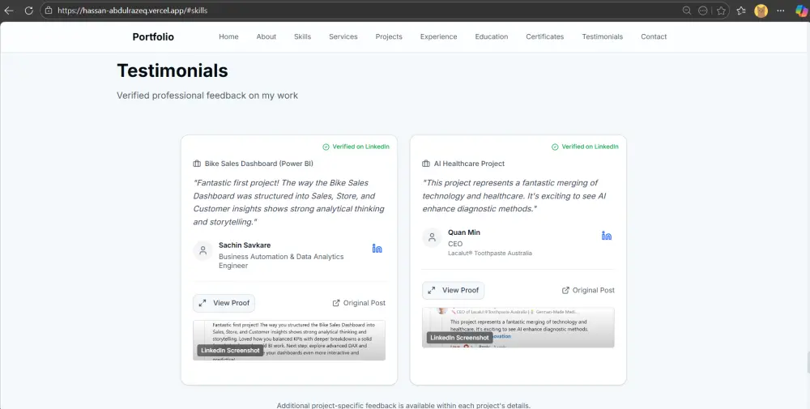Open Sachin Savkare's LinkedIn icon
The height and width of the screenshot is (409, 810).
pyautogui.click(x=377, y=249)
